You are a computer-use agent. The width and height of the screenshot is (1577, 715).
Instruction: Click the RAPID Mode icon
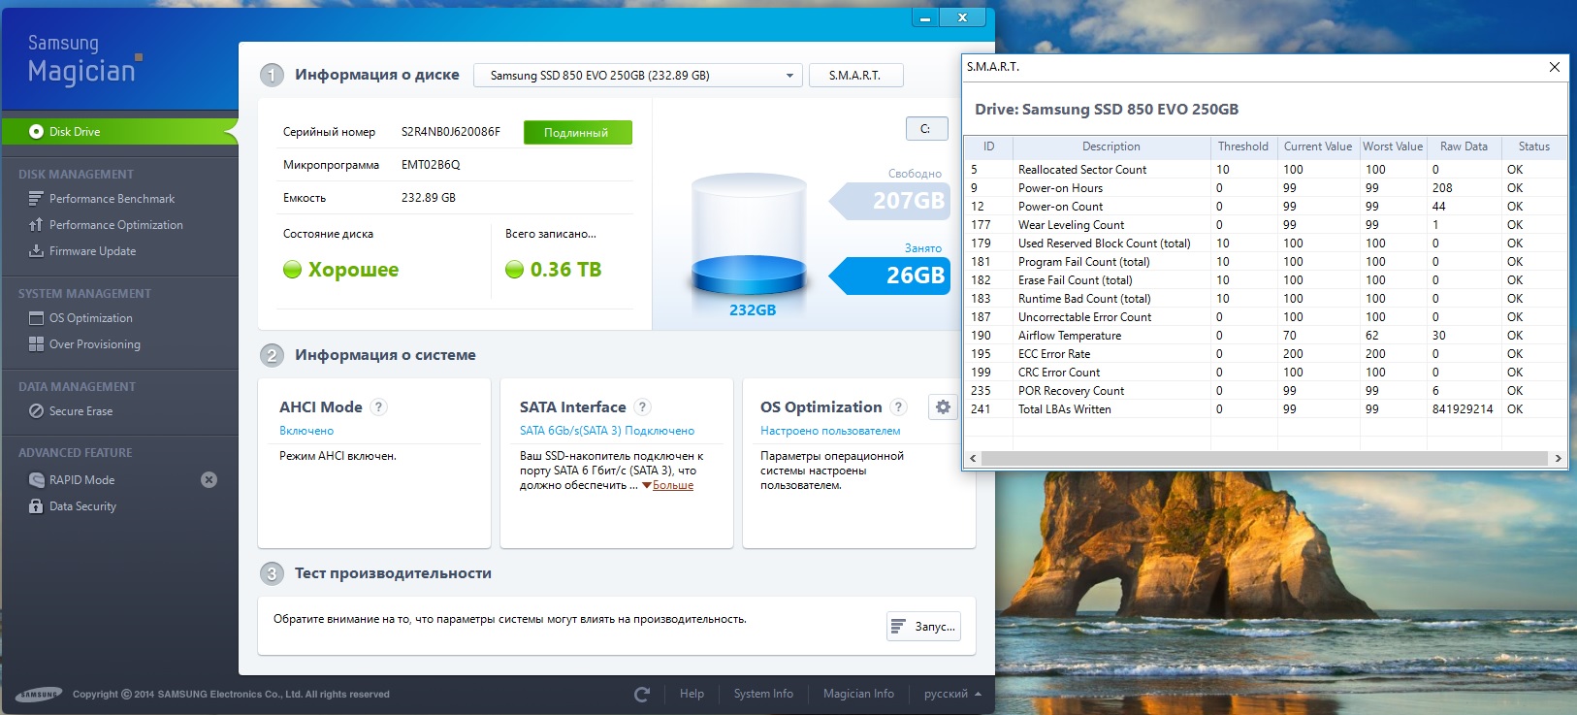tap(36, 480)
